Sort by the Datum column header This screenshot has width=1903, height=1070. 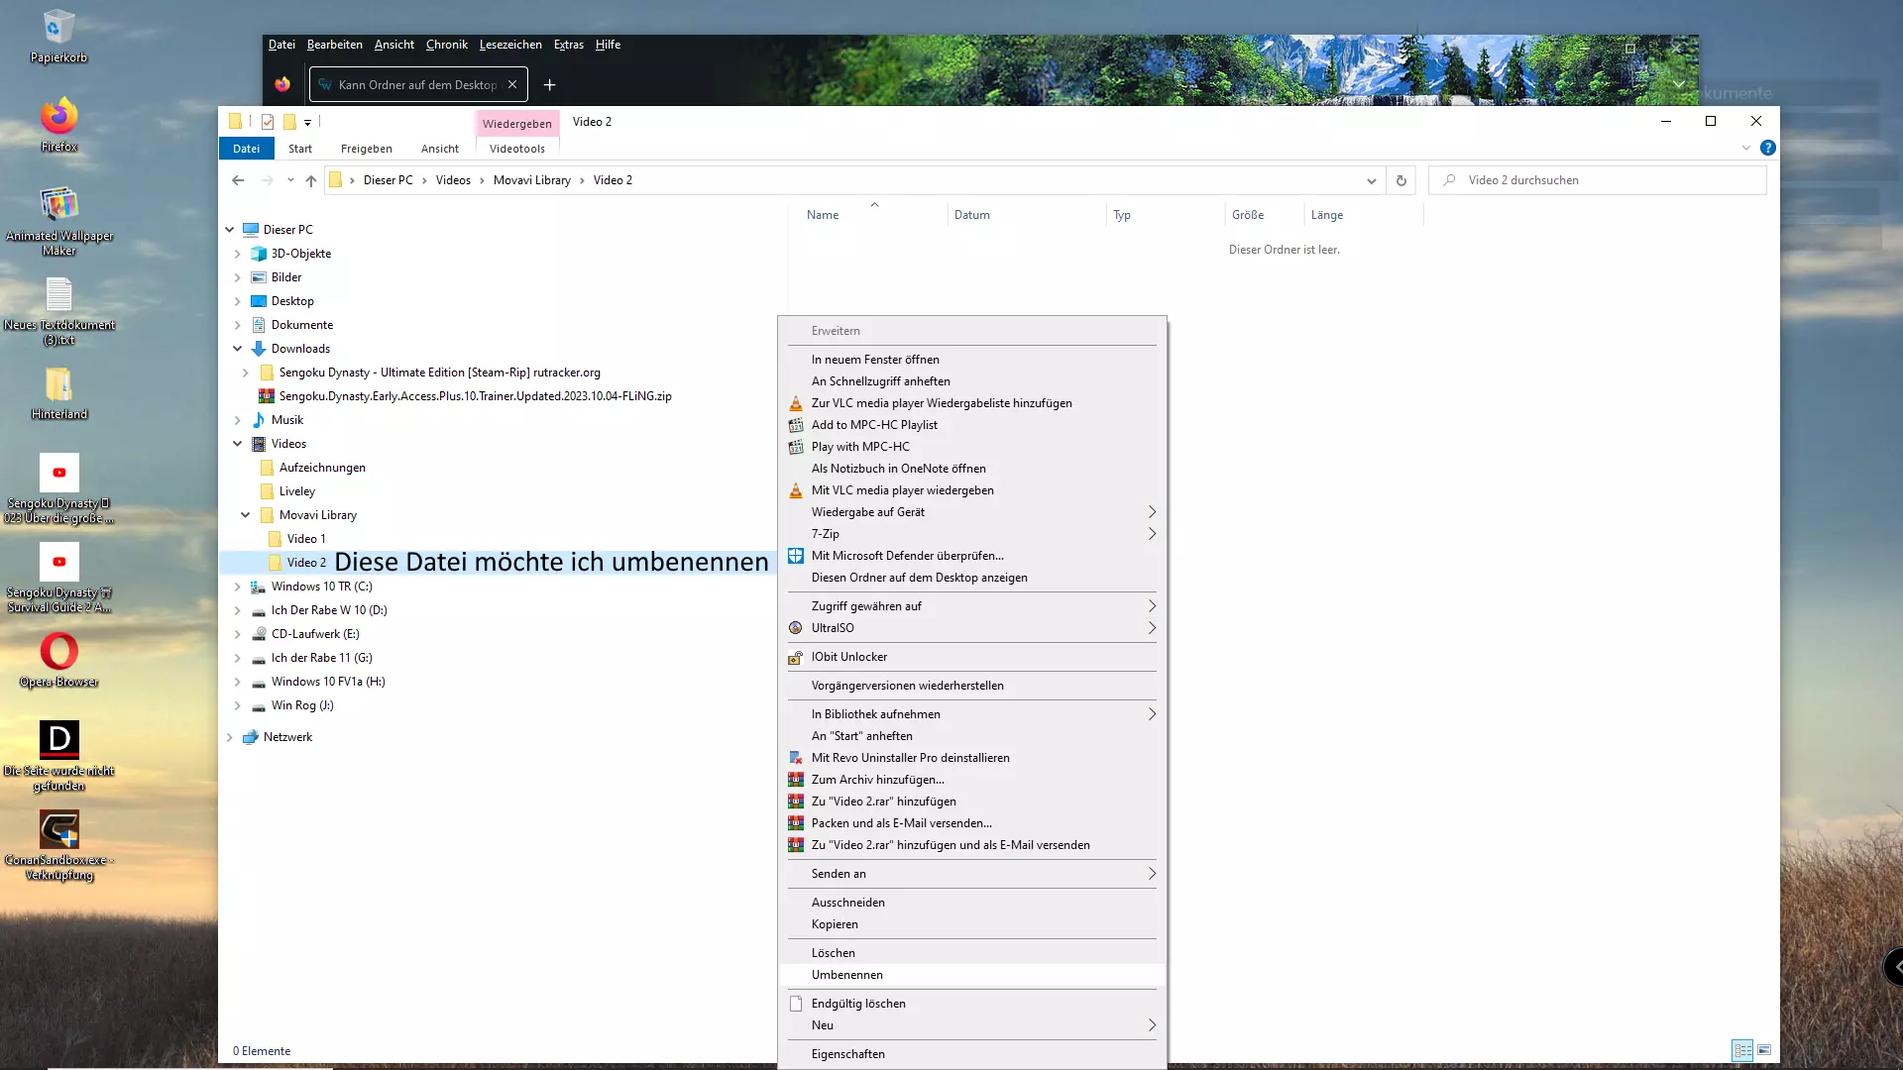(x=972, y=215)
